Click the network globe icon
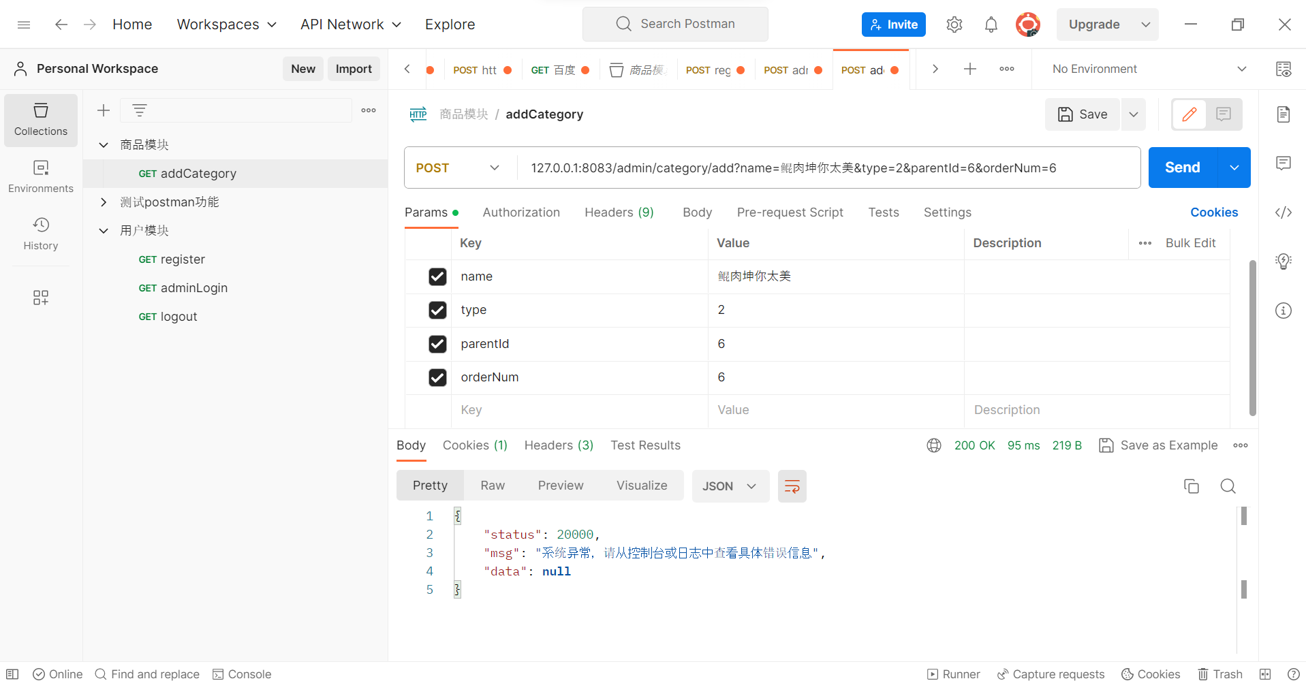The image size is (1306, 681). 934,445
